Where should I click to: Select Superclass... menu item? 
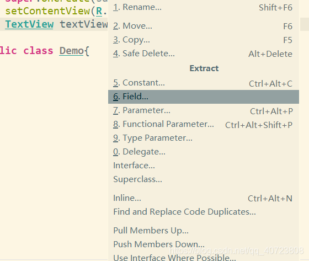[x=204, y=179]
